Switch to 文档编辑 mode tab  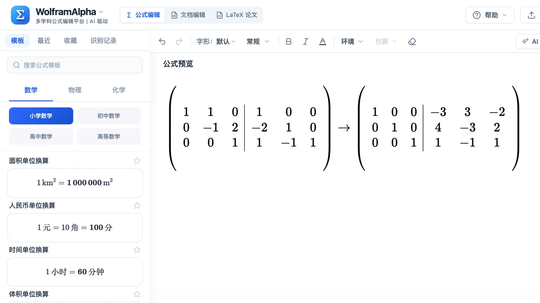click(x=188, y=15)
